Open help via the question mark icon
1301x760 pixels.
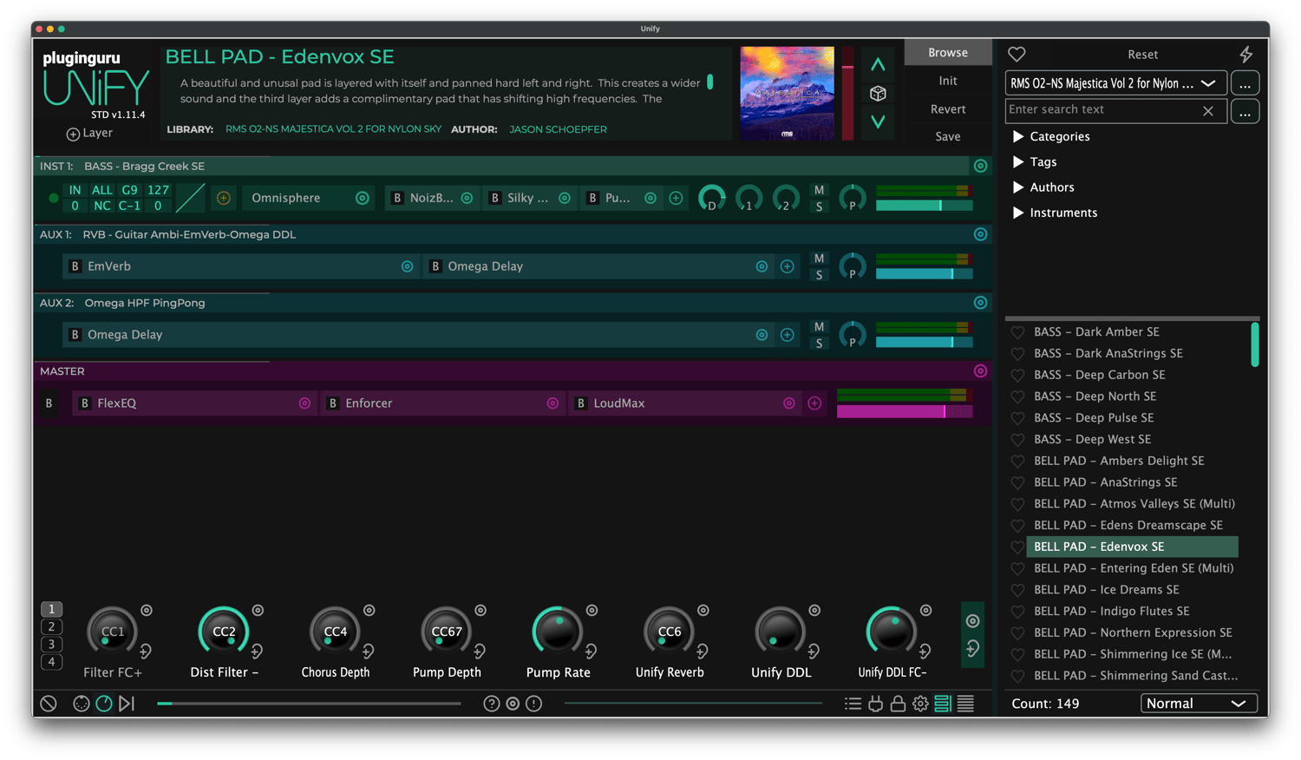click(x=492, y=704)
